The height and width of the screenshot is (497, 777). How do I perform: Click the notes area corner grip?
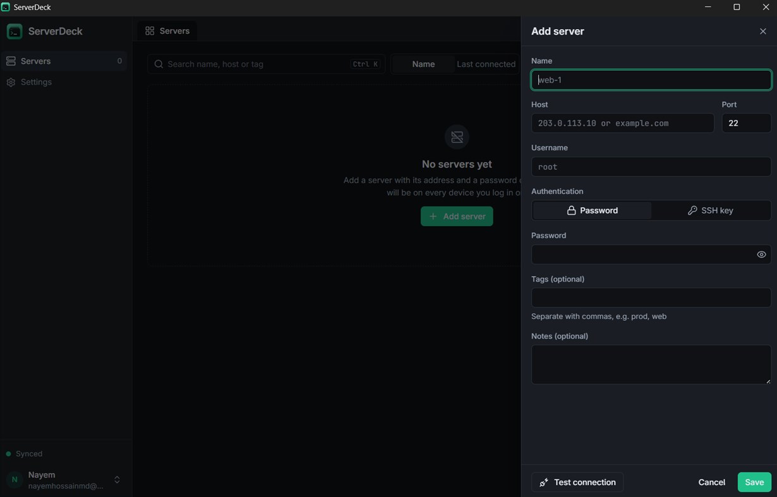768,381
